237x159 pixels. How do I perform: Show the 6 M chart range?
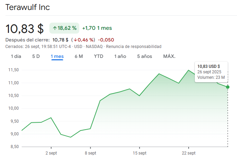point(79,56)
